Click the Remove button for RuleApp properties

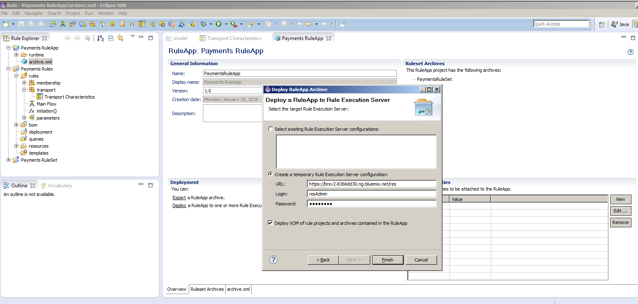[x=621, y=222]
